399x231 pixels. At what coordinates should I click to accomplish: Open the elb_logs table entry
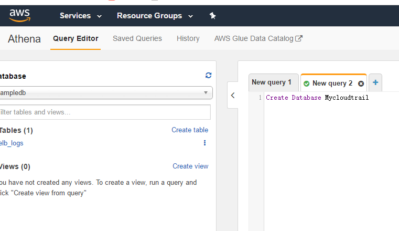pyautogui.click(x=12, y=143)
